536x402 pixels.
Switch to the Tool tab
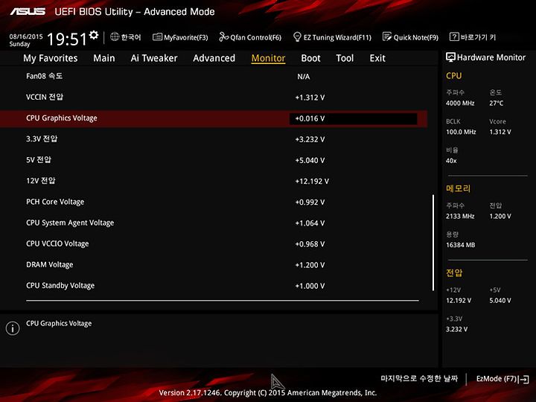(345, 58)
